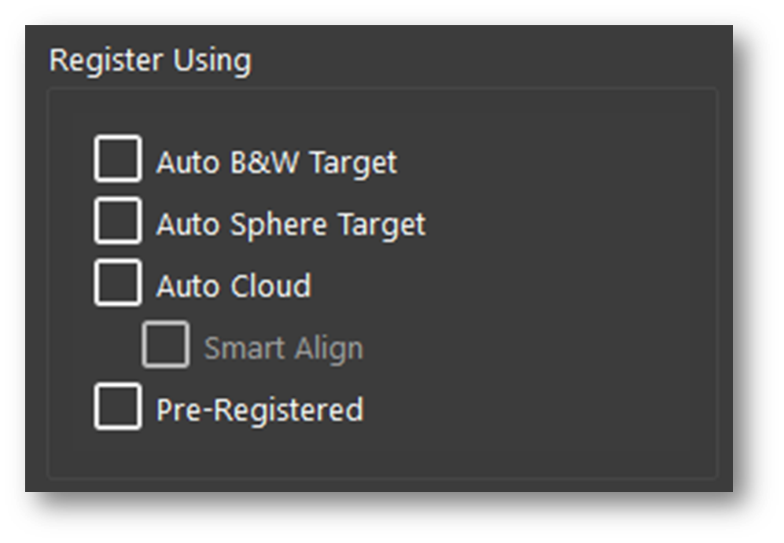The height and width of the screenshot is (543, 784).
Task: Click the Auto B&W Target label text
Action: tap(276, 163)
